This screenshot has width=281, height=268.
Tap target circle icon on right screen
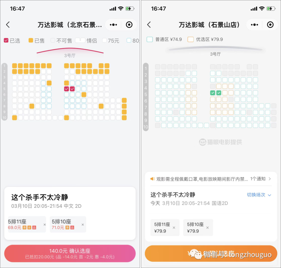pos(270,25)
